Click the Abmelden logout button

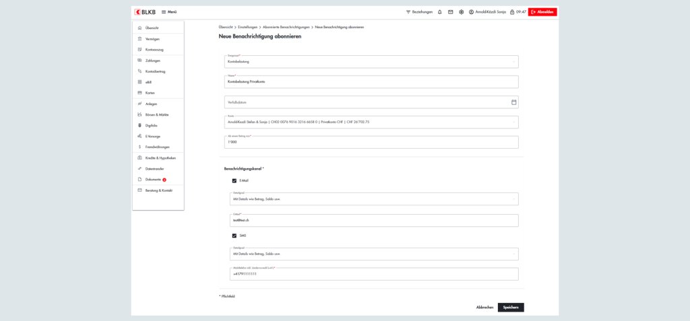542,12
